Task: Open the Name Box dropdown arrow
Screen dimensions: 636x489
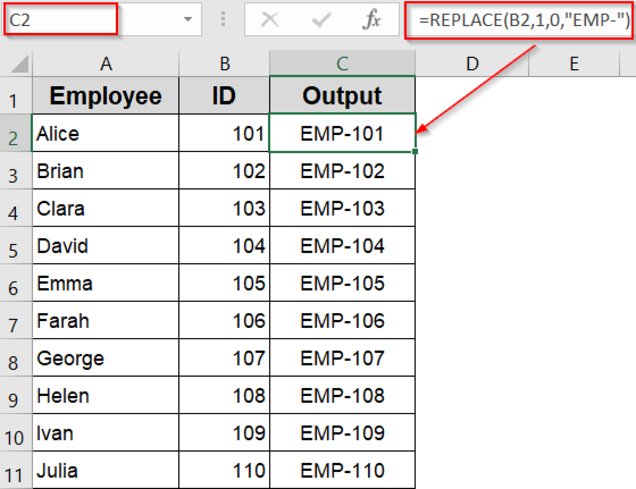Action: pyautogui.click(x=188, y=20)
